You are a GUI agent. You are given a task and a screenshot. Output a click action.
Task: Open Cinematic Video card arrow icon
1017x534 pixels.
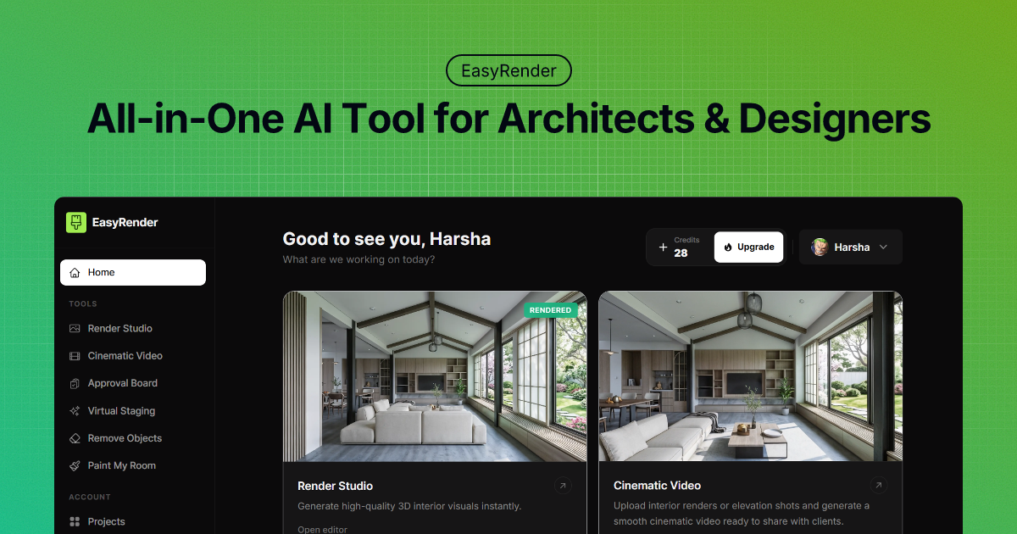(879, 486)
